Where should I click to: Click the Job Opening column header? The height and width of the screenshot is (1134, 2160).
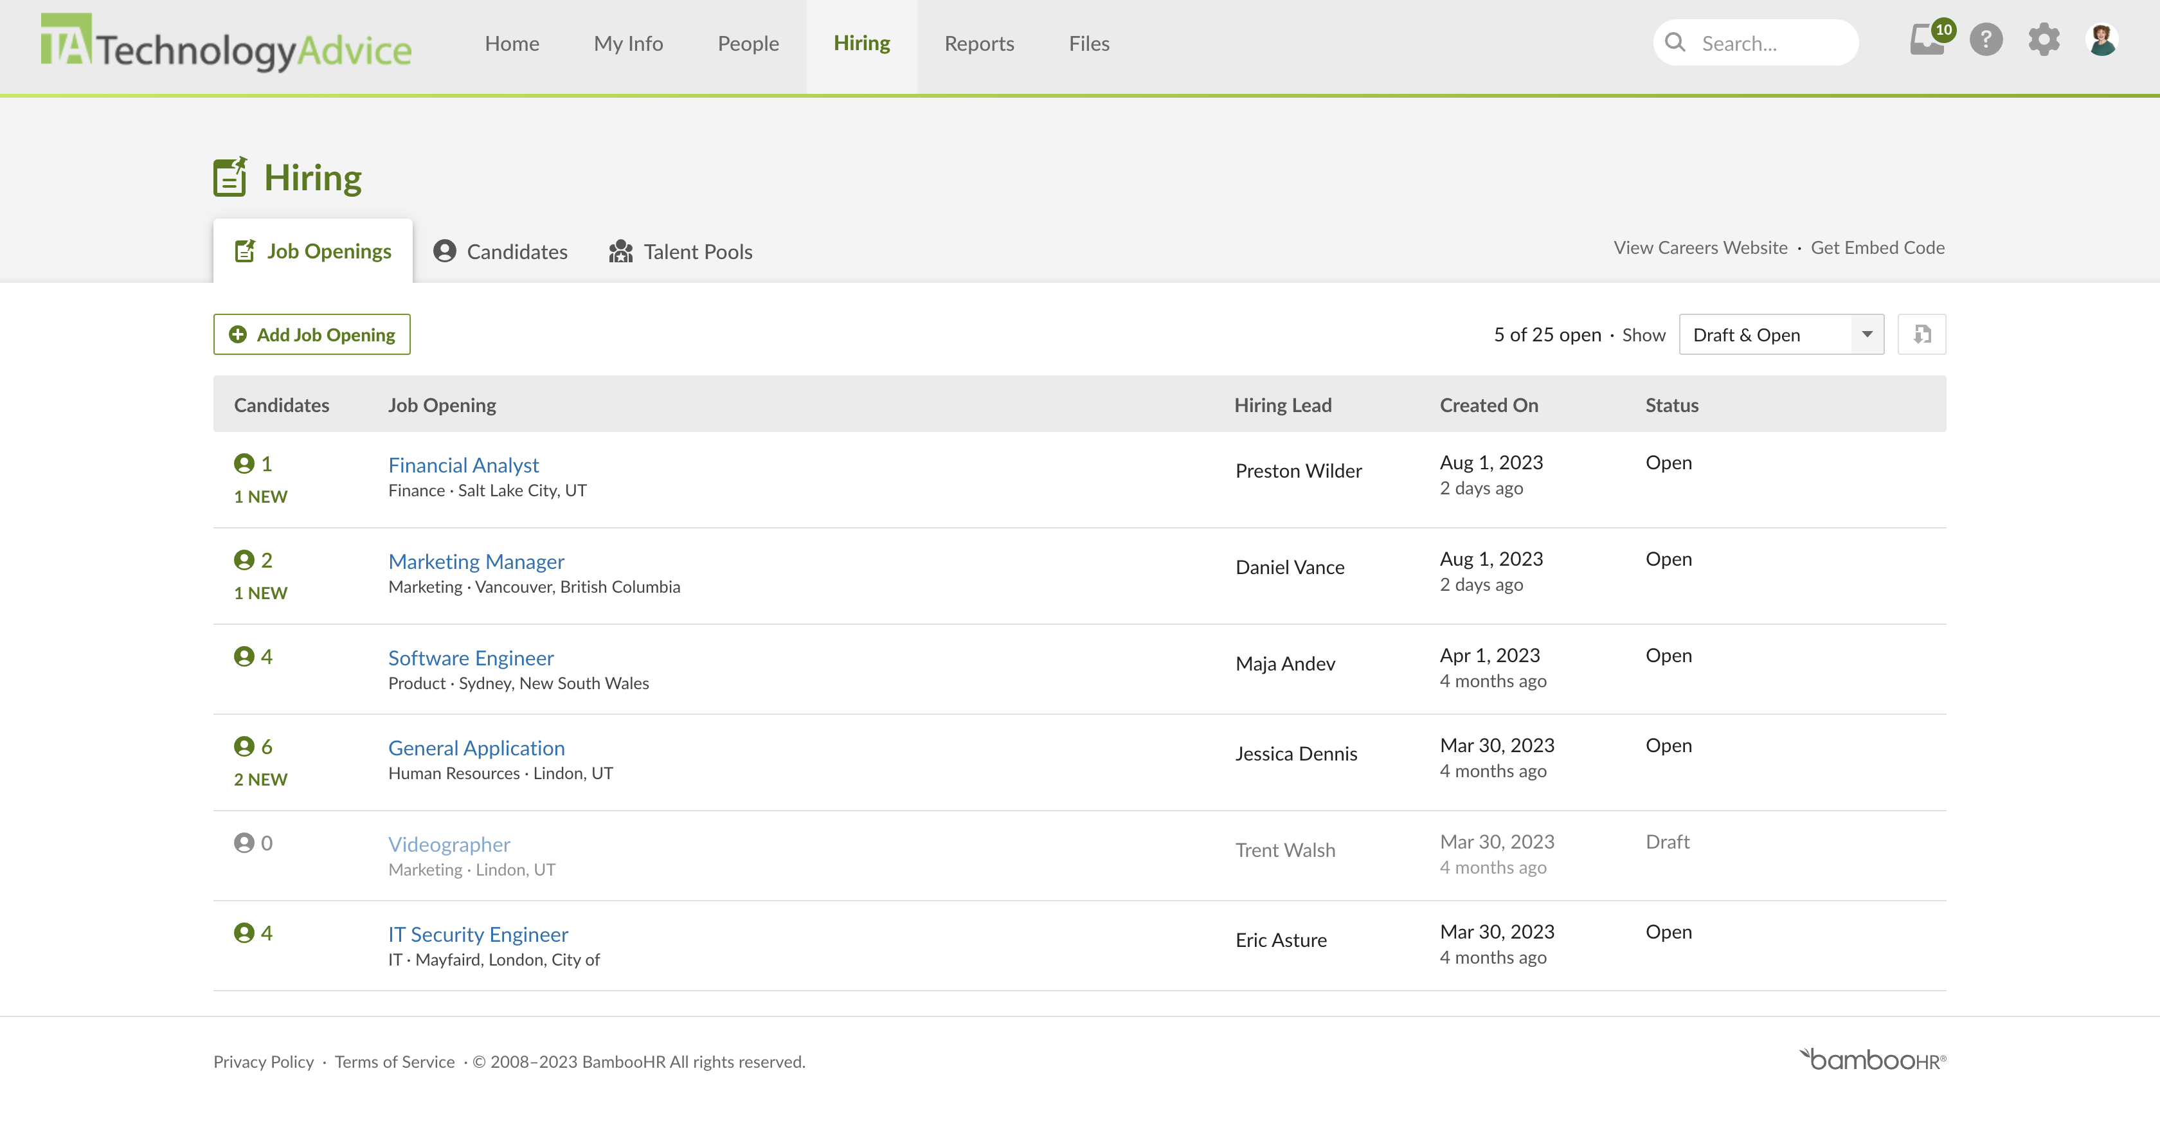tap(442, 405)
